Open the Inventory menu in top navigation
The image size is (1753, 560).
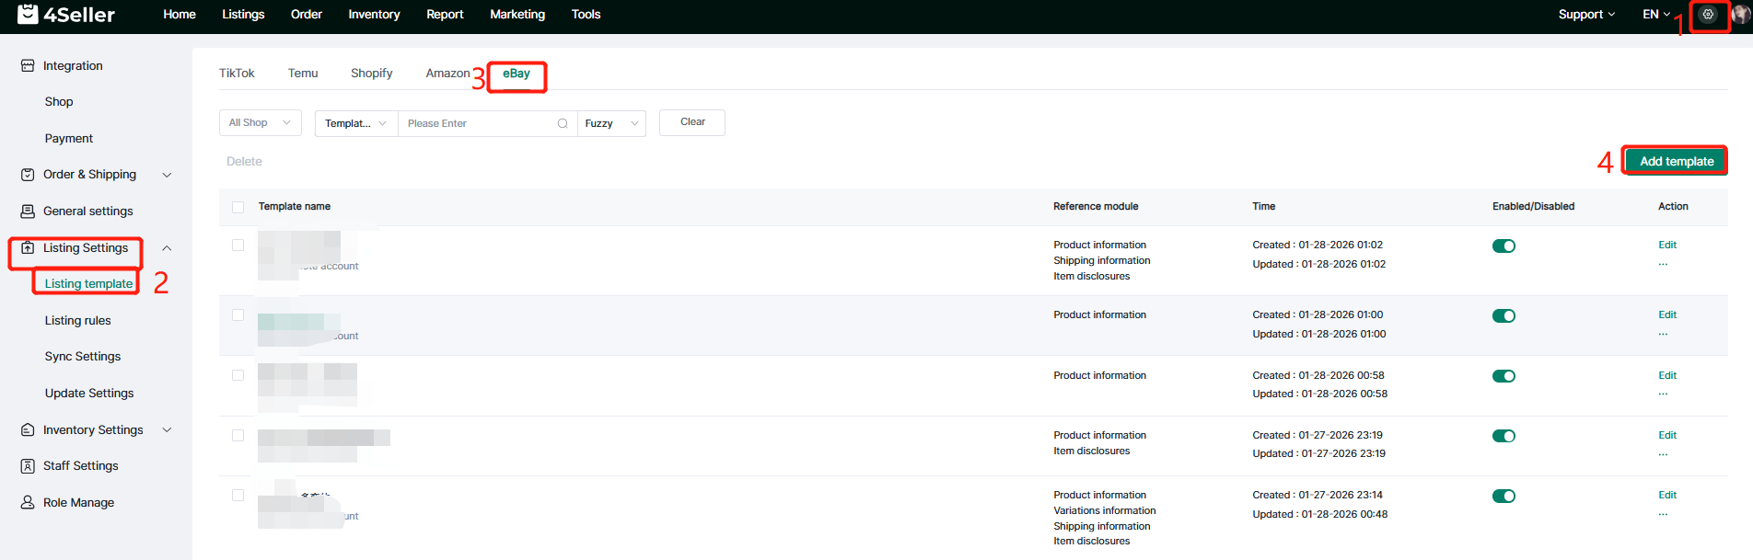[x=374, y=15]
